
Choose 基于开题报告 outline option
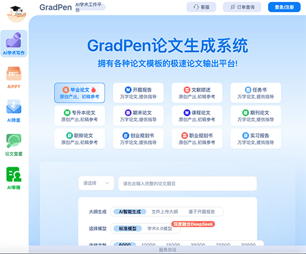pyautogui.click(x=201, y=212)
